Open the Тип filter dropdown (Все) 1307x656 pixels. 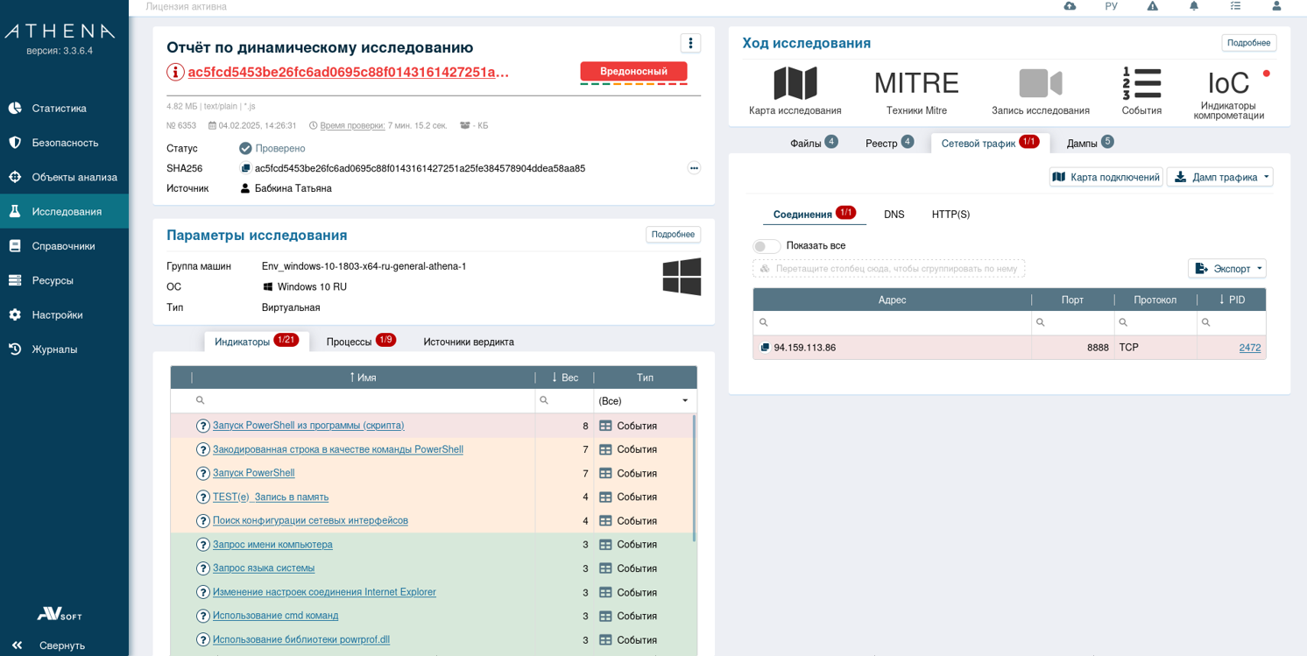pos(645,401)
